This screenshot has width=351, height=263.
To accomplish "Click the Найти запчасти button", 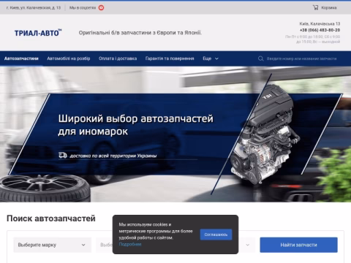I will [298, 245].
